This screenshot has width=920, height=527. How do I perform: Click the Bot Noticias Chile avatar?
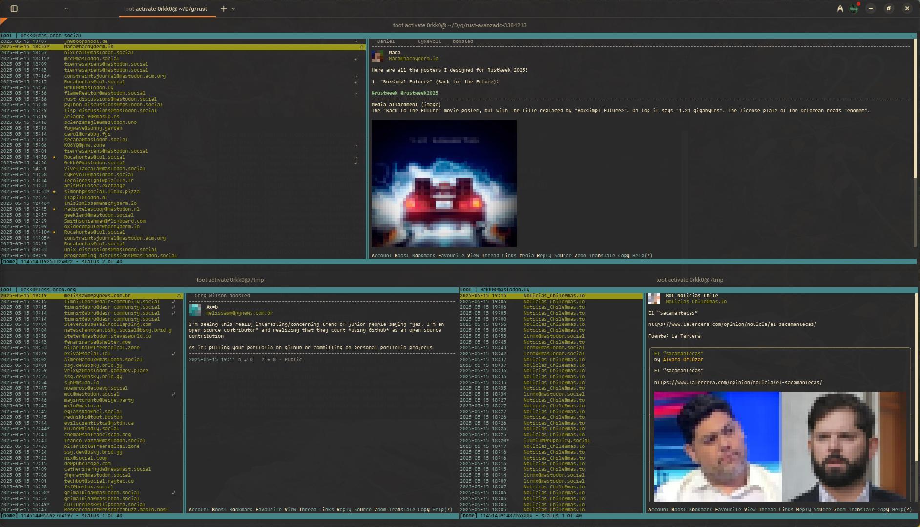[654, 299]
